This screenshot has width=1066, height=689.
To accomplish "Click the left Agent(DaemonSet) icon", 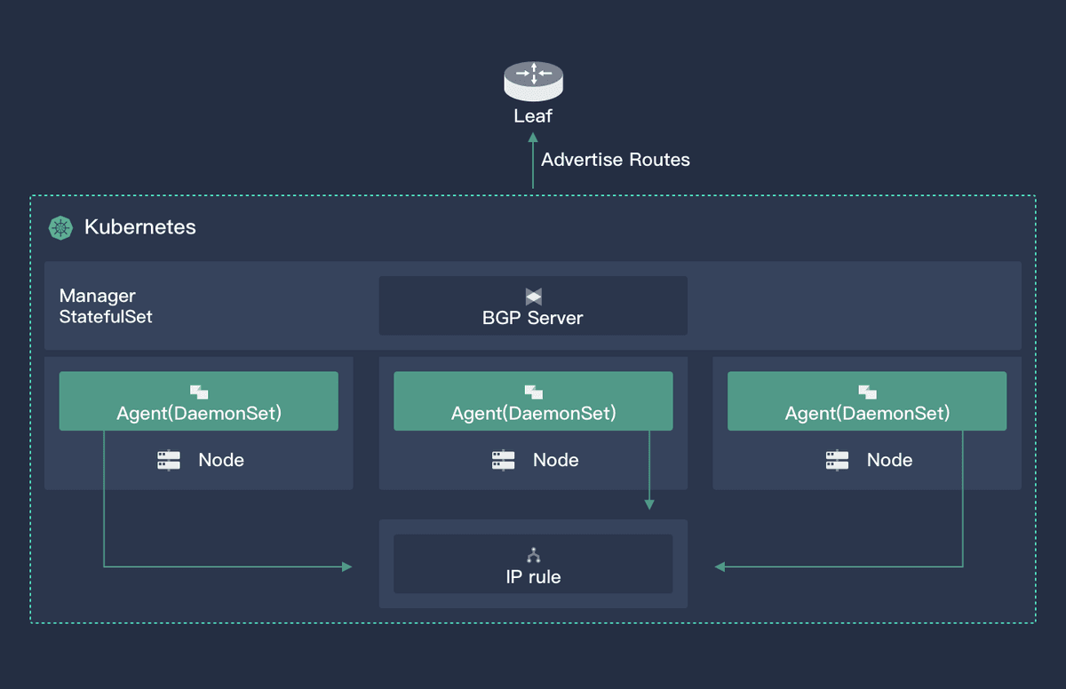I will [198, 392].
